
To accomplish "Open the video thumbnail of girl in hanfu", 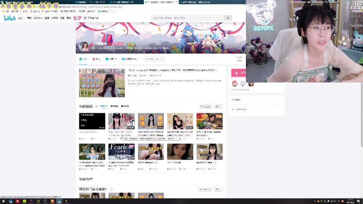I will point(122,121).
